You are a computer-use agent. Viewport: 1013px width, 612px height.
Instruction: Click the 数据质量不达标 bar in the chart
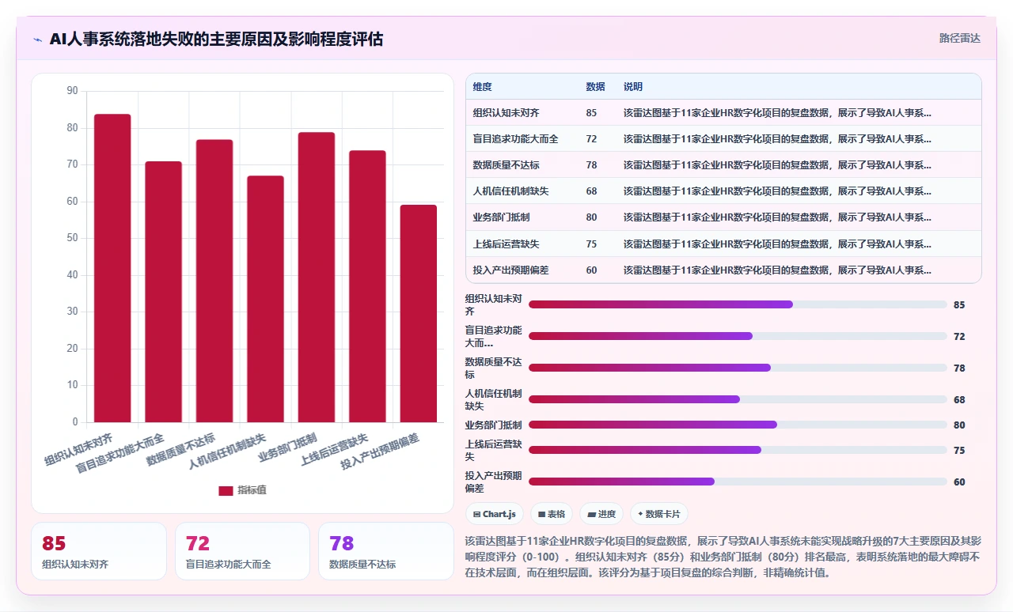click(214, 281)
